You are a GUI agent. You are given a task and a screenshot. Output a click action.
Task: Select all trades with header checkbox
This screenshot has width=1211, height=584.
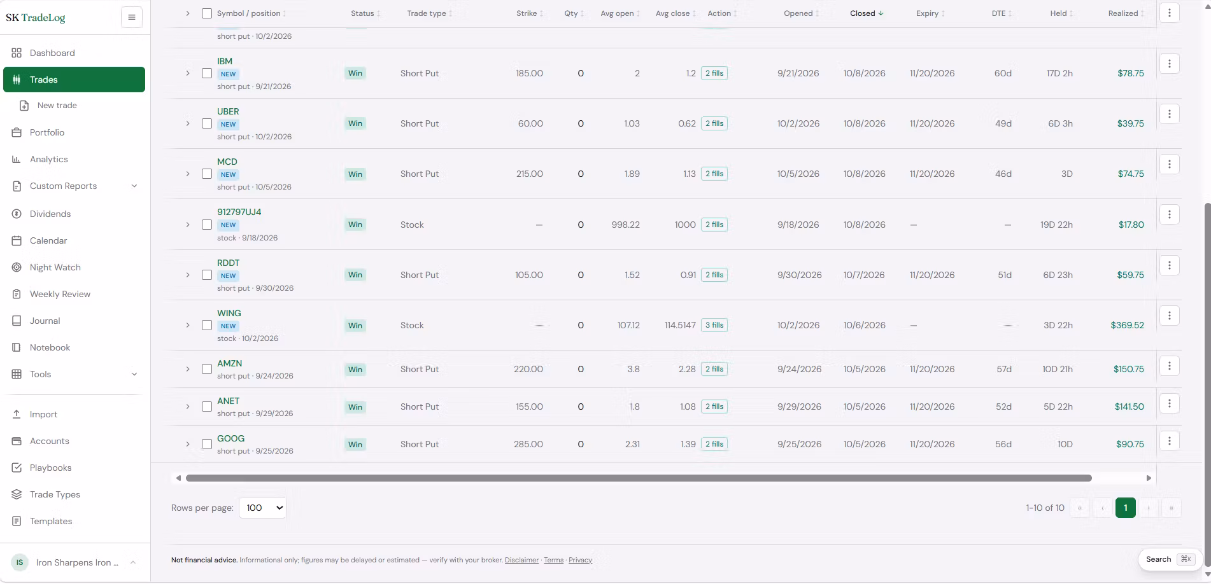pyautogui.click(x=207, y=13)
